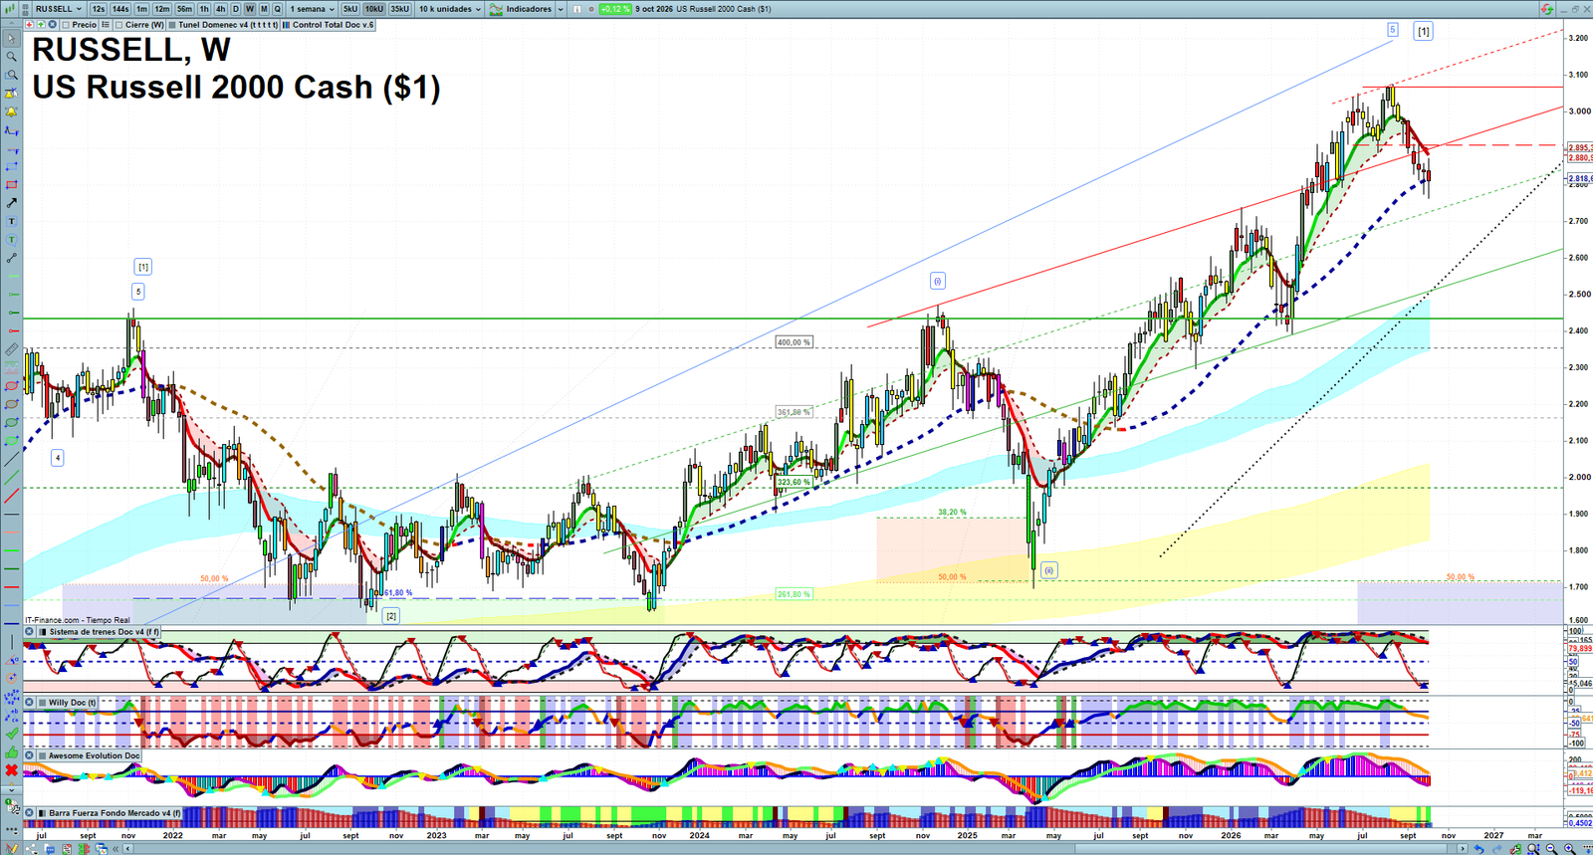Select the black arrow drawing tool
Image resolution: width=1593 pixels, height=855 pixels.
pyautogui.click(x=11, y=203)
